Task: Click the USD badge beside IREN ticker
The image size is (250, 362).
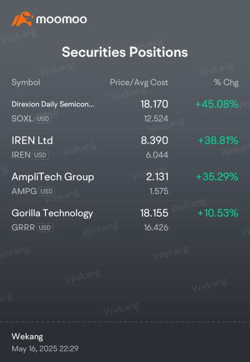Action: tap(40, 155)
